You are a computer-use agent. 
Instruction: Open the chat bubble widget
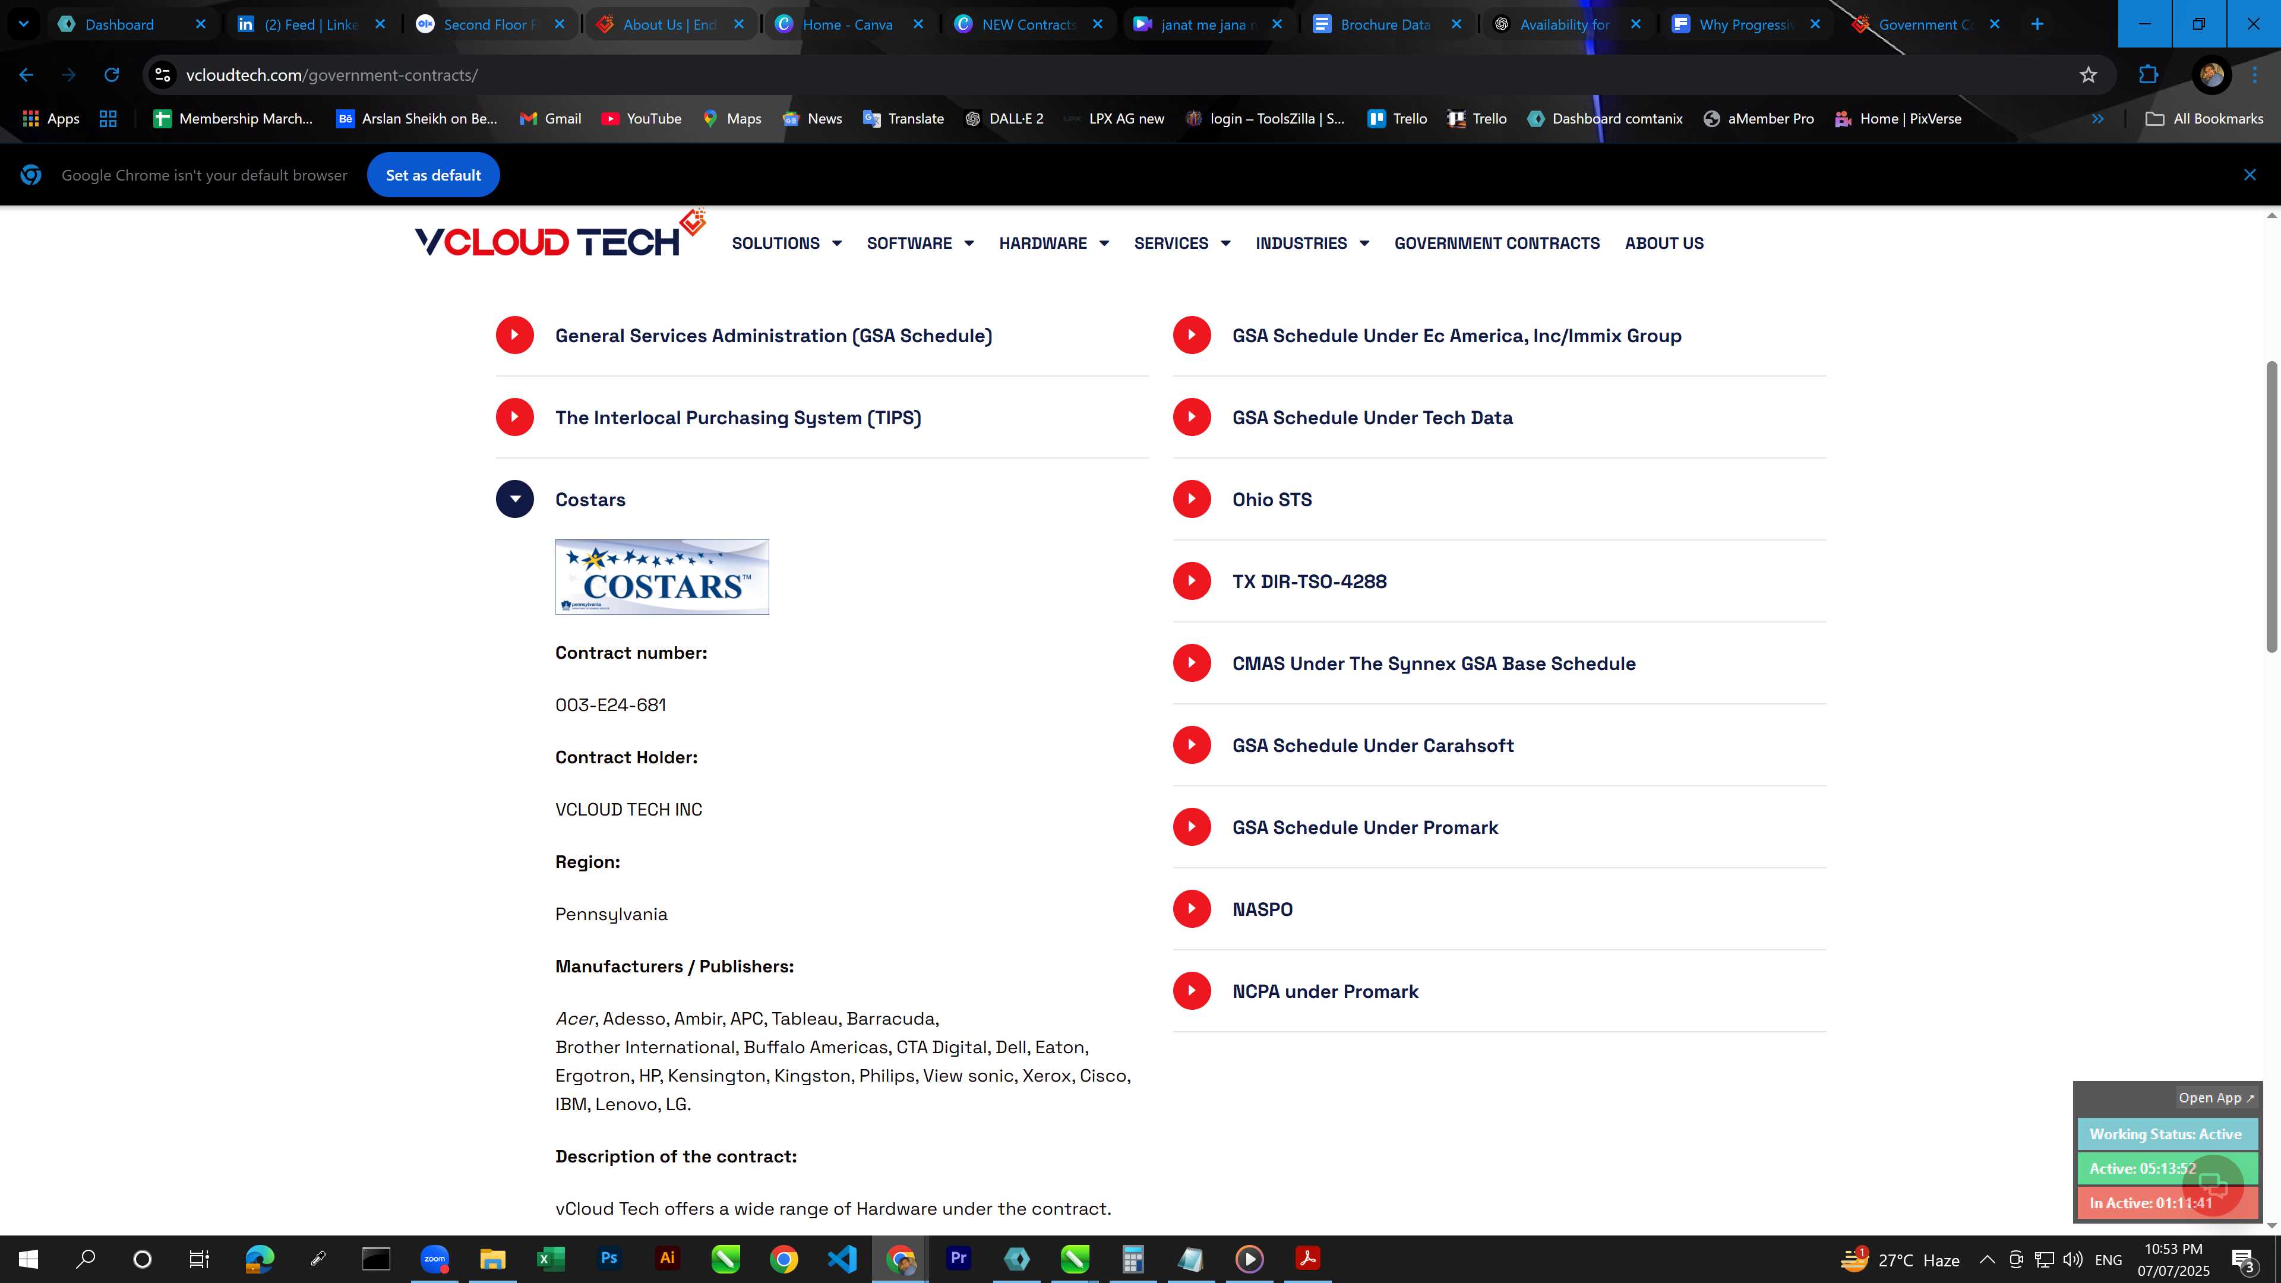(x=2213, y=1186)
